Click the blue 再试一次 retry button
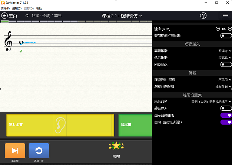 click(39, 151)
